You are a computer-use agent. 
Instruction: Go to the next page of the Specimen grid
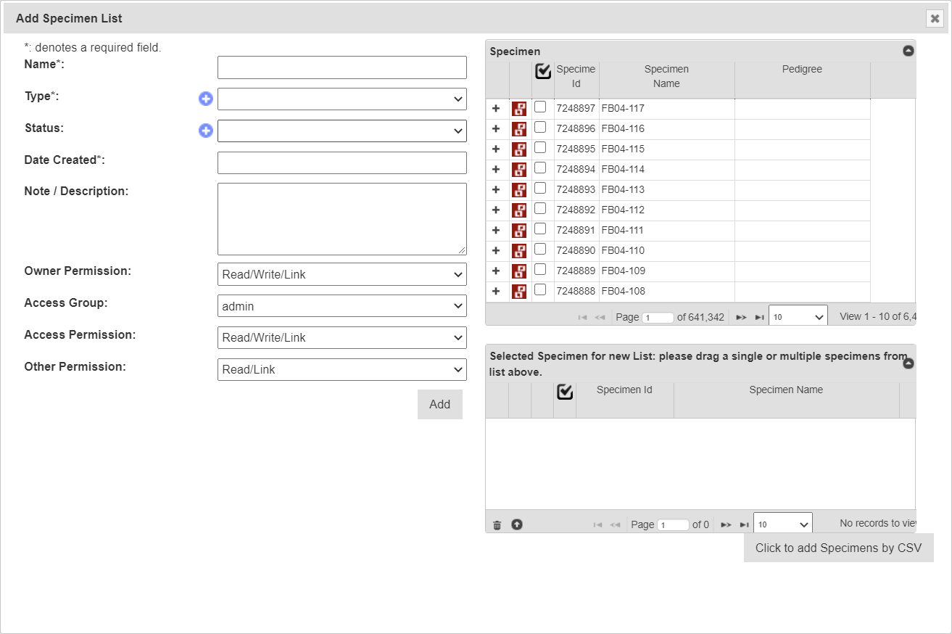click(741, 317)
